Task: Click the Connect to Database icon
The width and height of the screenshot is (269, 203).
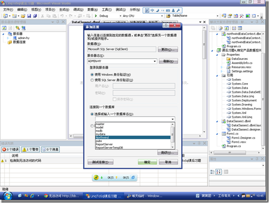Action: point(18,28)
